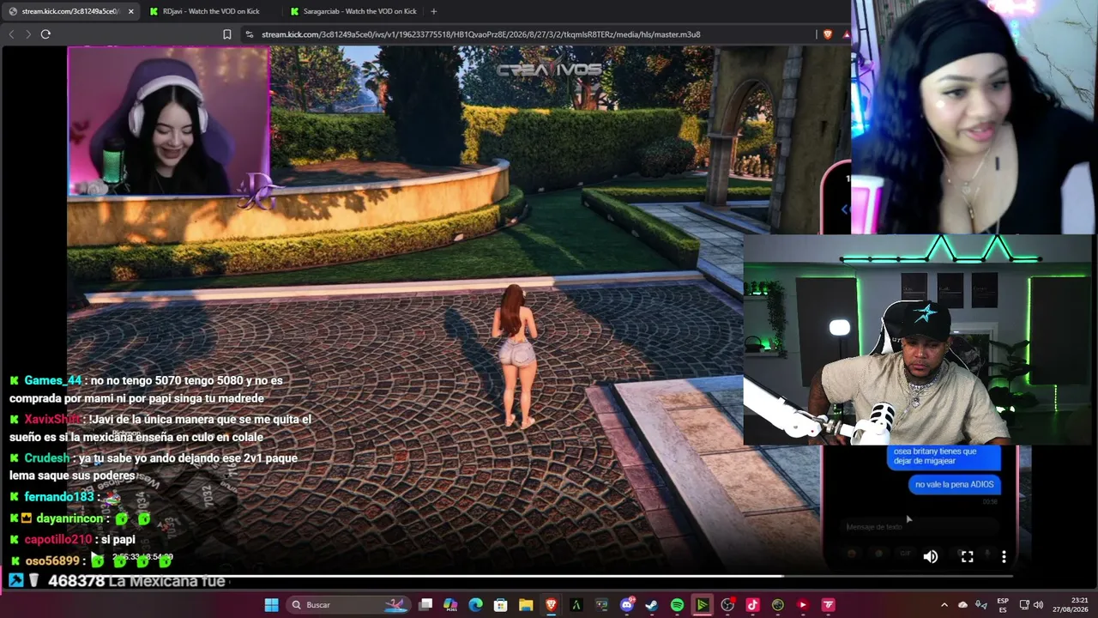This screenshot has width=1098, height=618.
Task: Open Discord from the taskbar
Action: [x=627, y=605]
